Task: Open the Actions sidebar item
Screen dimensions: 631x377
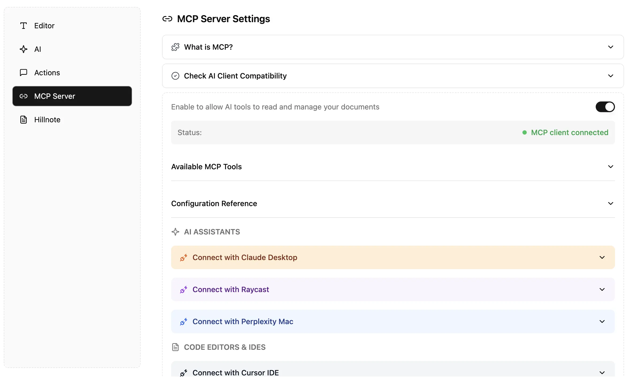Action: pyautogui.click(x=47, y=73)
